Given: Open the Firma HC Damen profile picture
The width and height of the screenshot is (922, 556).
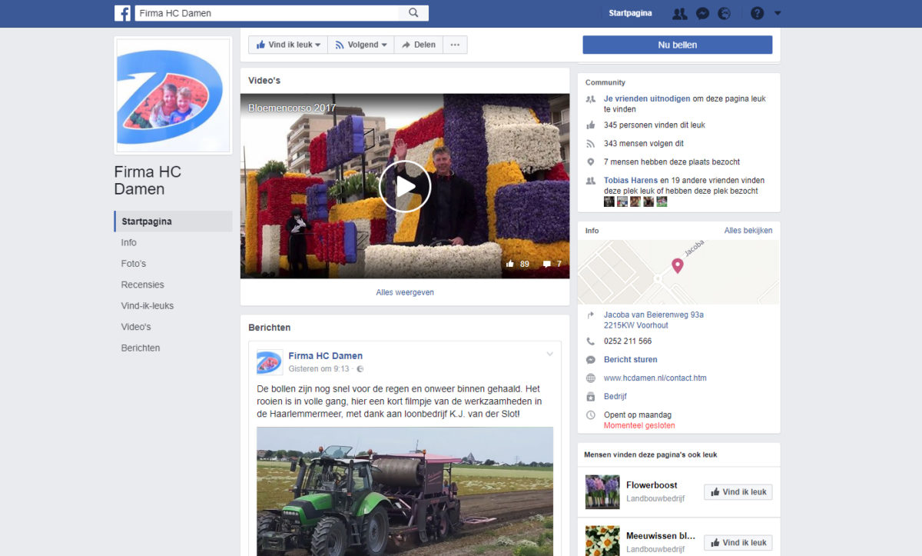Looking at the screenshot, I should pos(173,95).
